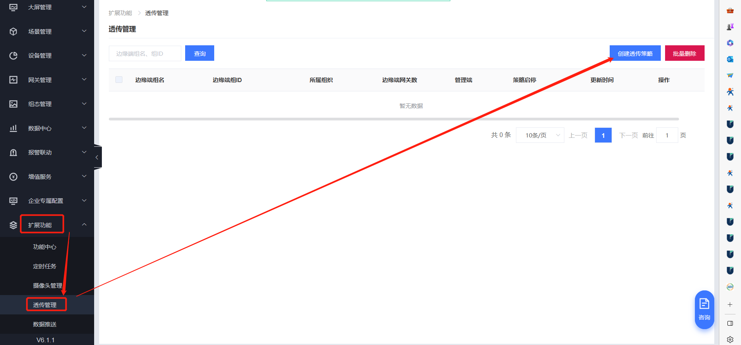Click the horizontal scrollbar under the table

tap(394, 119)
